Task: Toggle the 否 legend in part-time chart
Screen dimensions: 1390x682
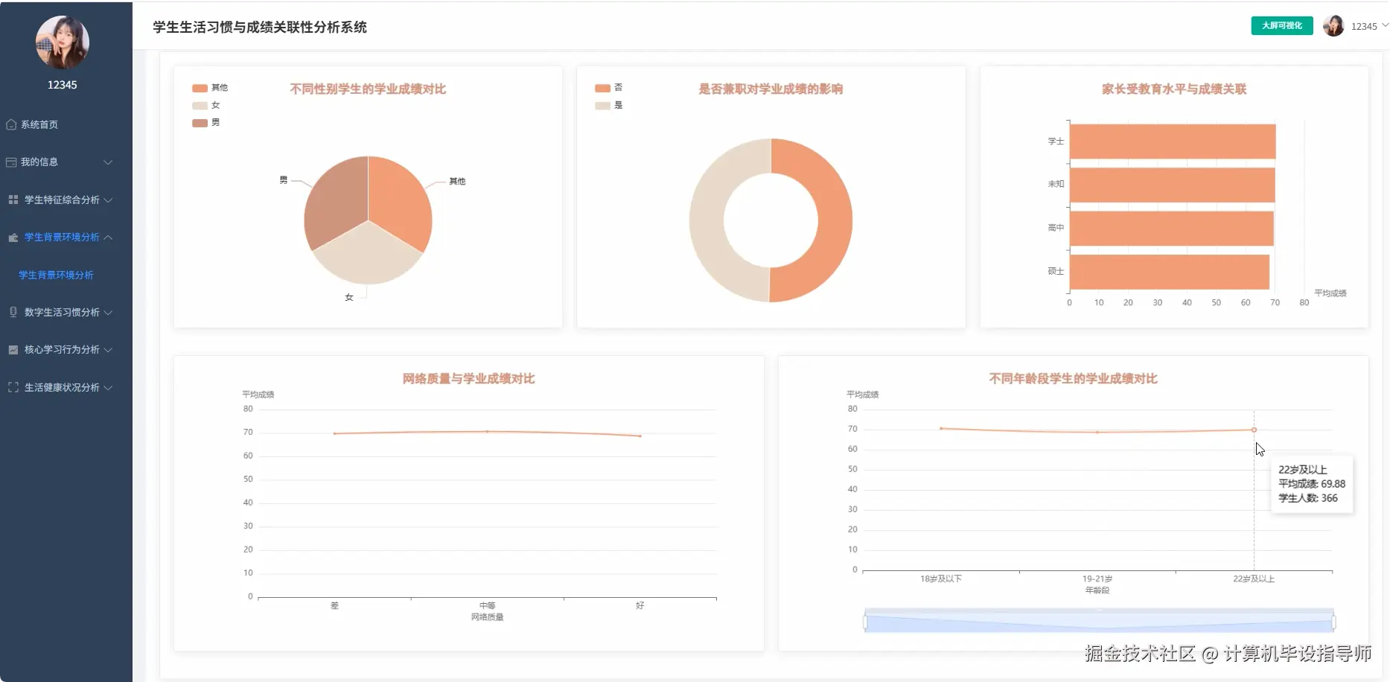Action: coord(609,88)
